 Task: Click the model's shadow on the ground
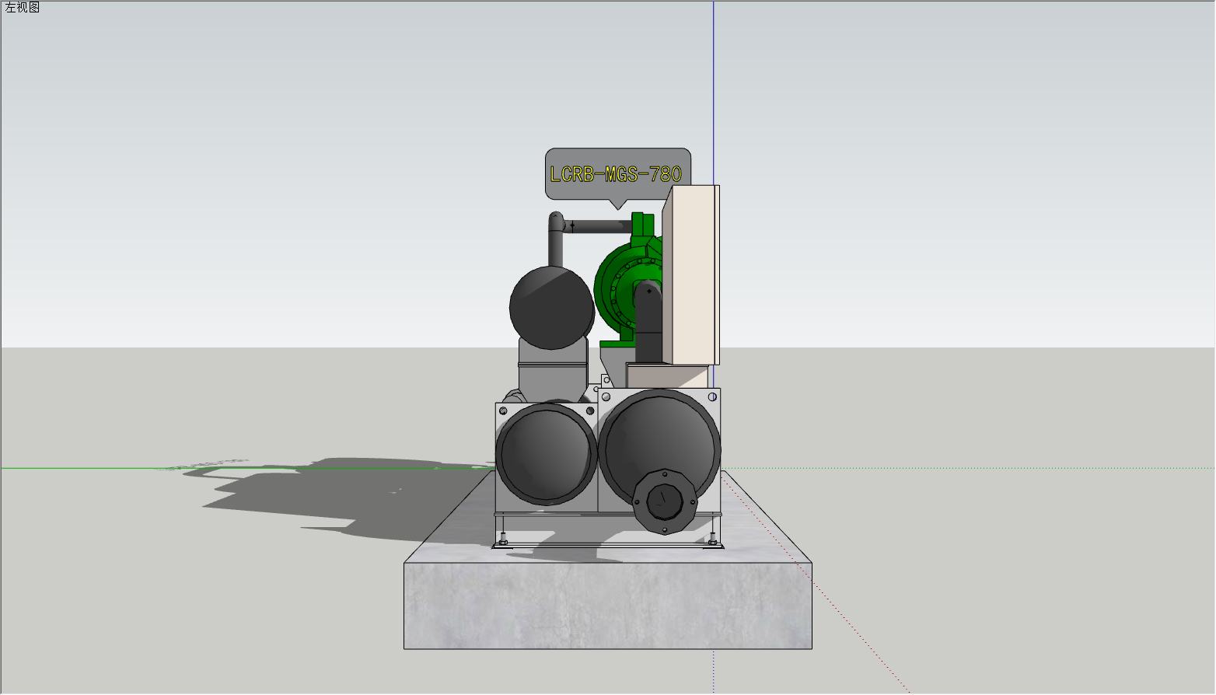click(x=327, y=498)
